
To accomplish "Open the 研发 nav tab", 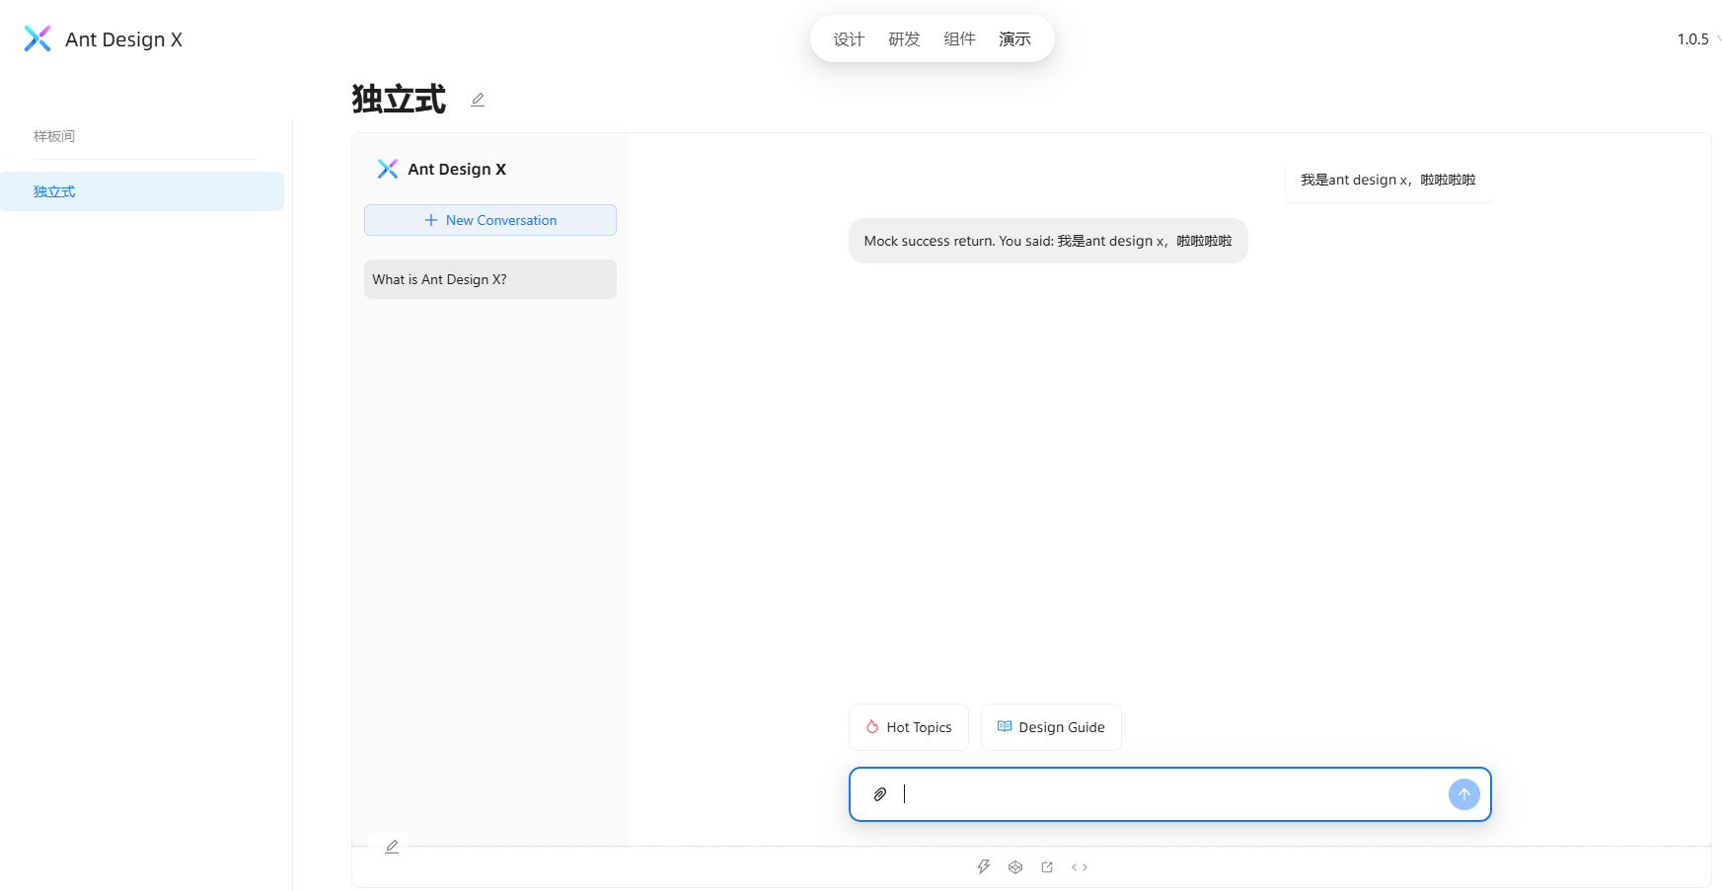I will [904, 38].
